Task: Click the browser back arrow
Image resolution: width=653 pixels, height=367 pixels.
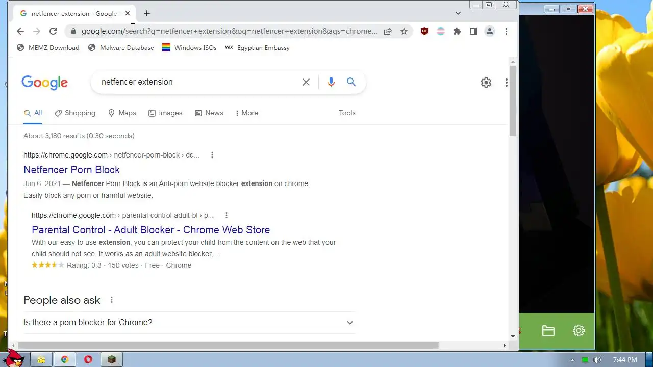Action: (x=20, y=31)
